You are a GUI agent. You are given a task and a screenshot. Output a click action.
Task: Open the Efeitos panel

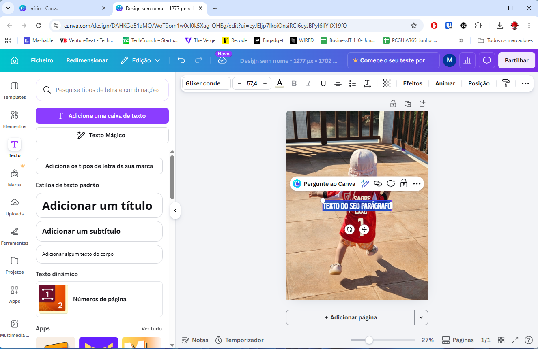413,83
